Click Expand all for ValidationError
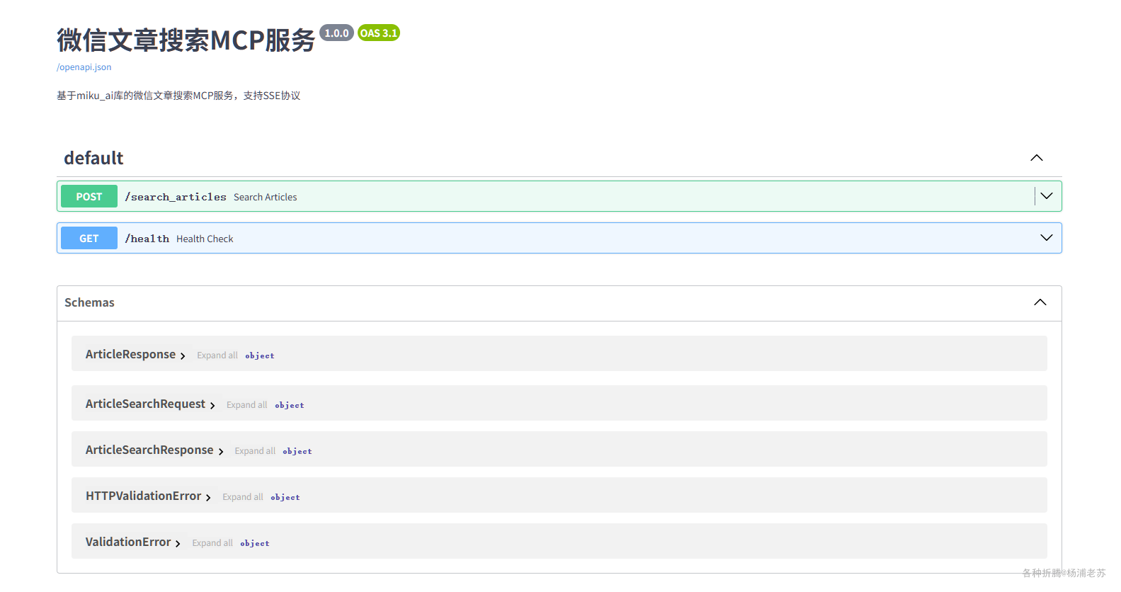Viewport: 1121px width, 592px height. (x=212, y=543)
